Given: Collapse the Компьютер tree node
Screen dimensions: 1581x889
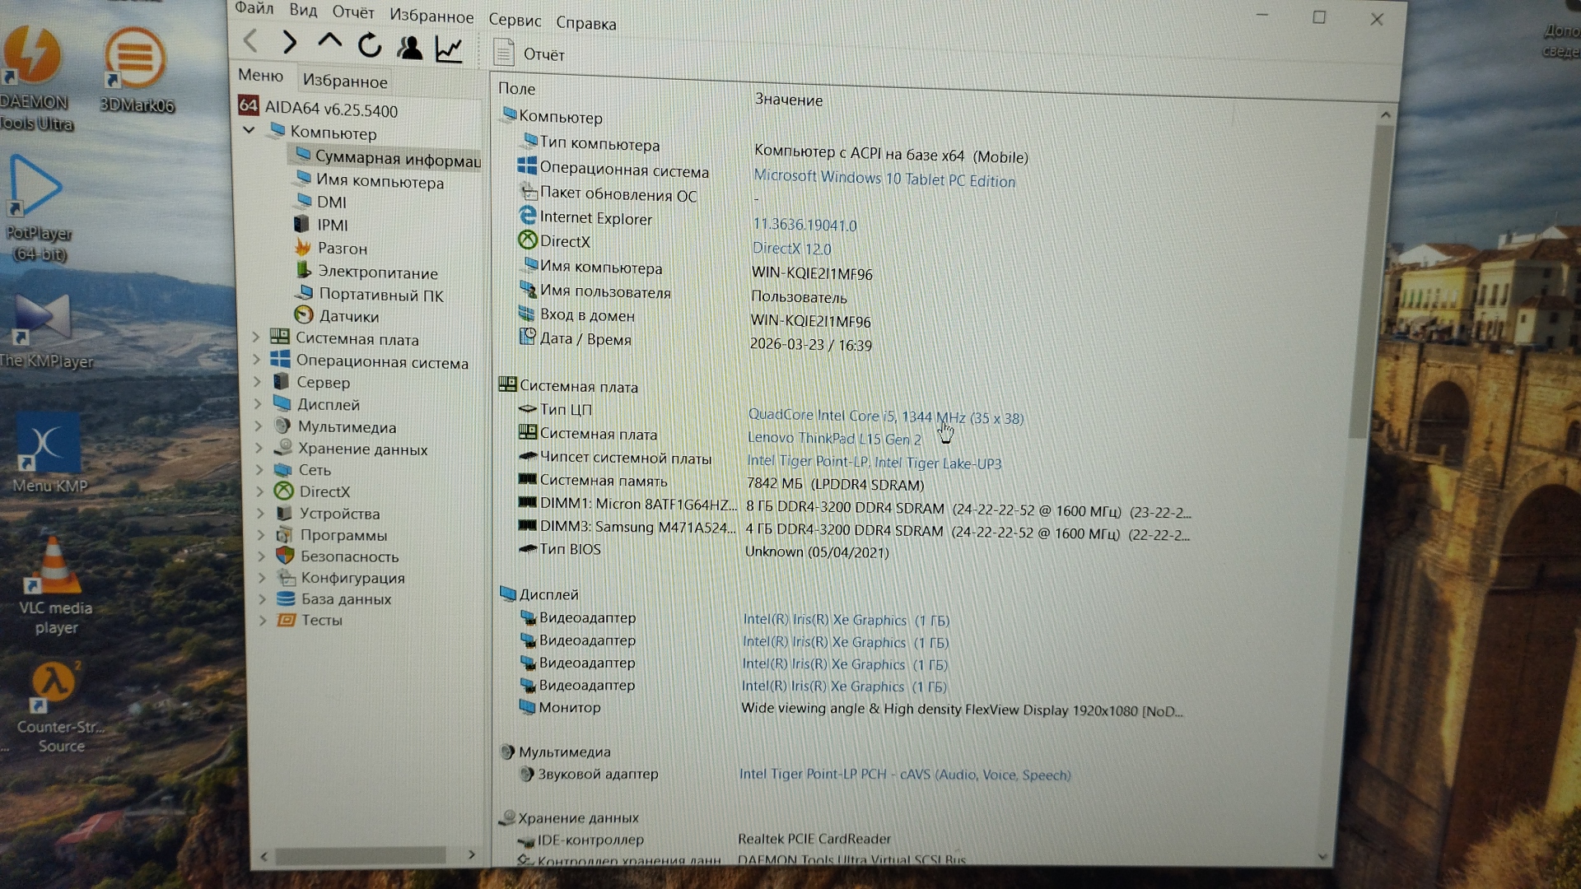Looking at the screenshot, I should (x=249, y=130).
